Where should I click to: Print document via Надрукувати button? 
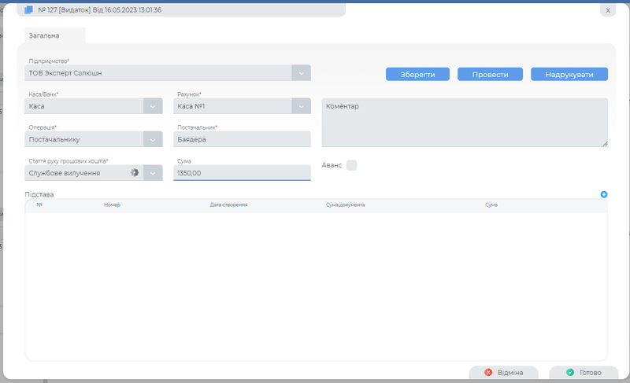click(x=569, y=74)
